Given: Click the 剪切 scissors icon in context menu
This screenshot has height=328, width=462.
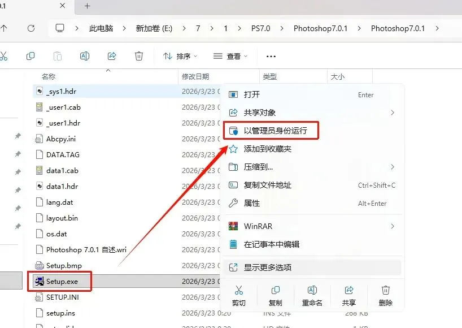Looking at the screenshot, I should (239, 290).
